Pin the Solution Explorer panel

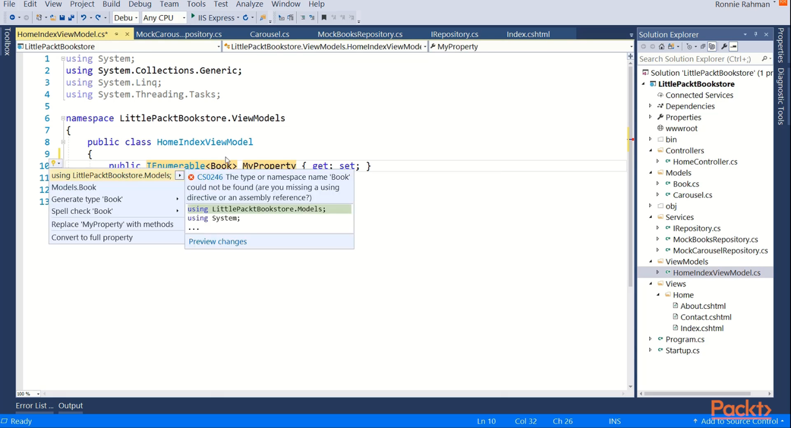coord(755,34)
